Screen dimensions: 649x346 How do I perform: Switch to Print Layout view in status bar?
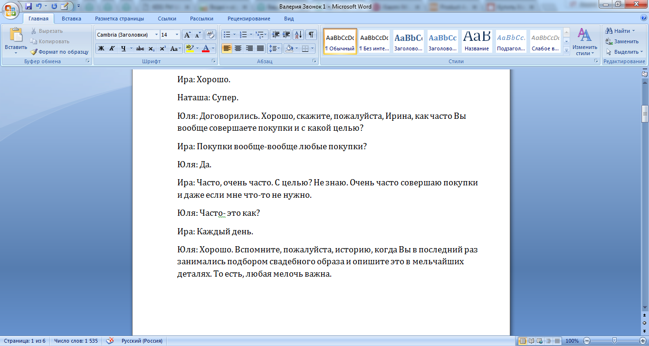pyautogui.click(x=523, y=341)
